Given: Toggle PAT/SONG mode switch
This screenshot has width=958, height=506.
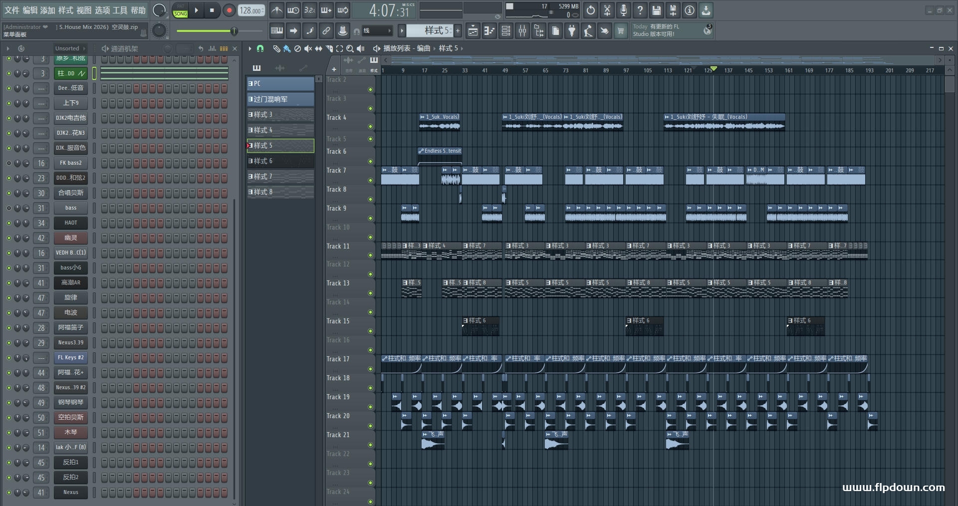Looking at the screenshot, I should tap(181, 10).
